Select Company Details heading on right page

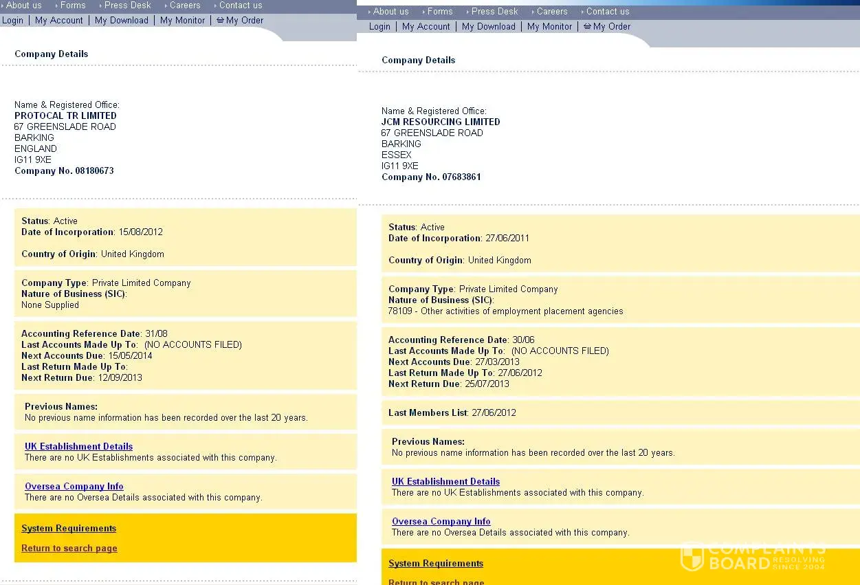point(419,60)
